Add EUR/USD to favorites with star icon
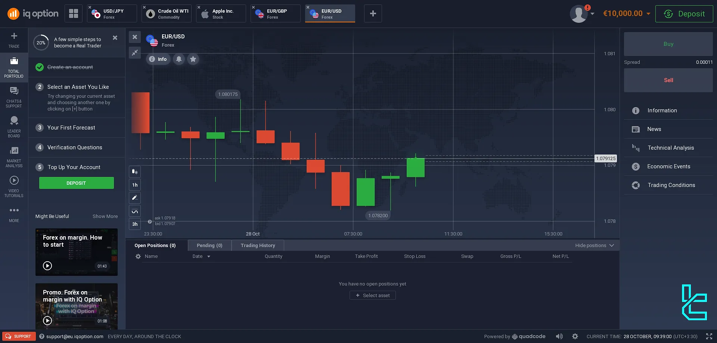Viewport: 717px width, 343px height. click(x=193, y=59)
